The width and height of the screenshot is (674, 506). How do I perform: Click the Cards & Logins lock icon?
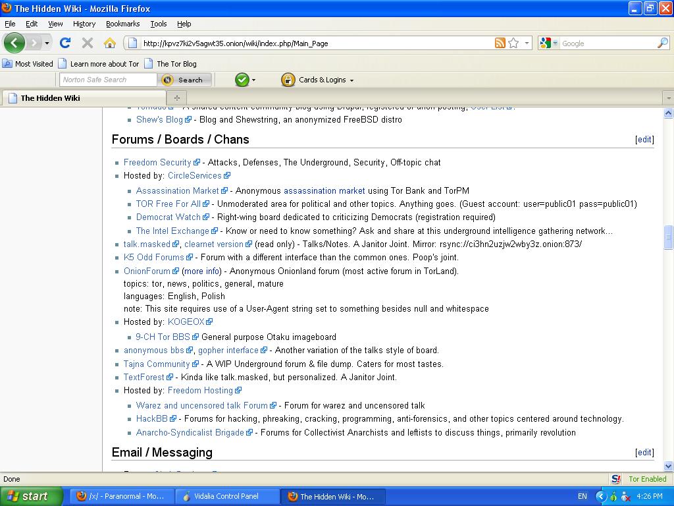288,80
